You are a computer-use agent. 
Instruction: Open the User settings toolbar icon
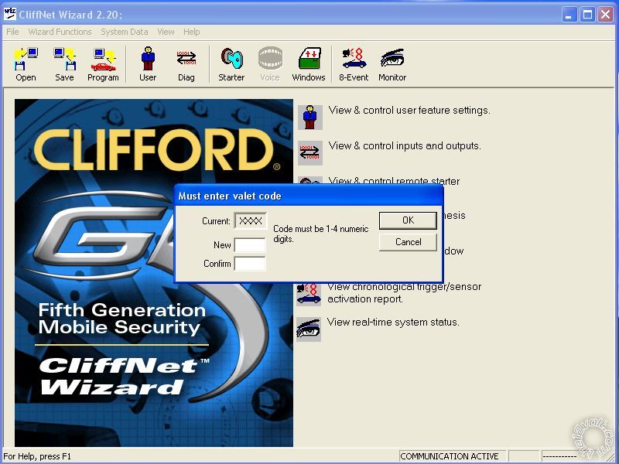point(148,64)
